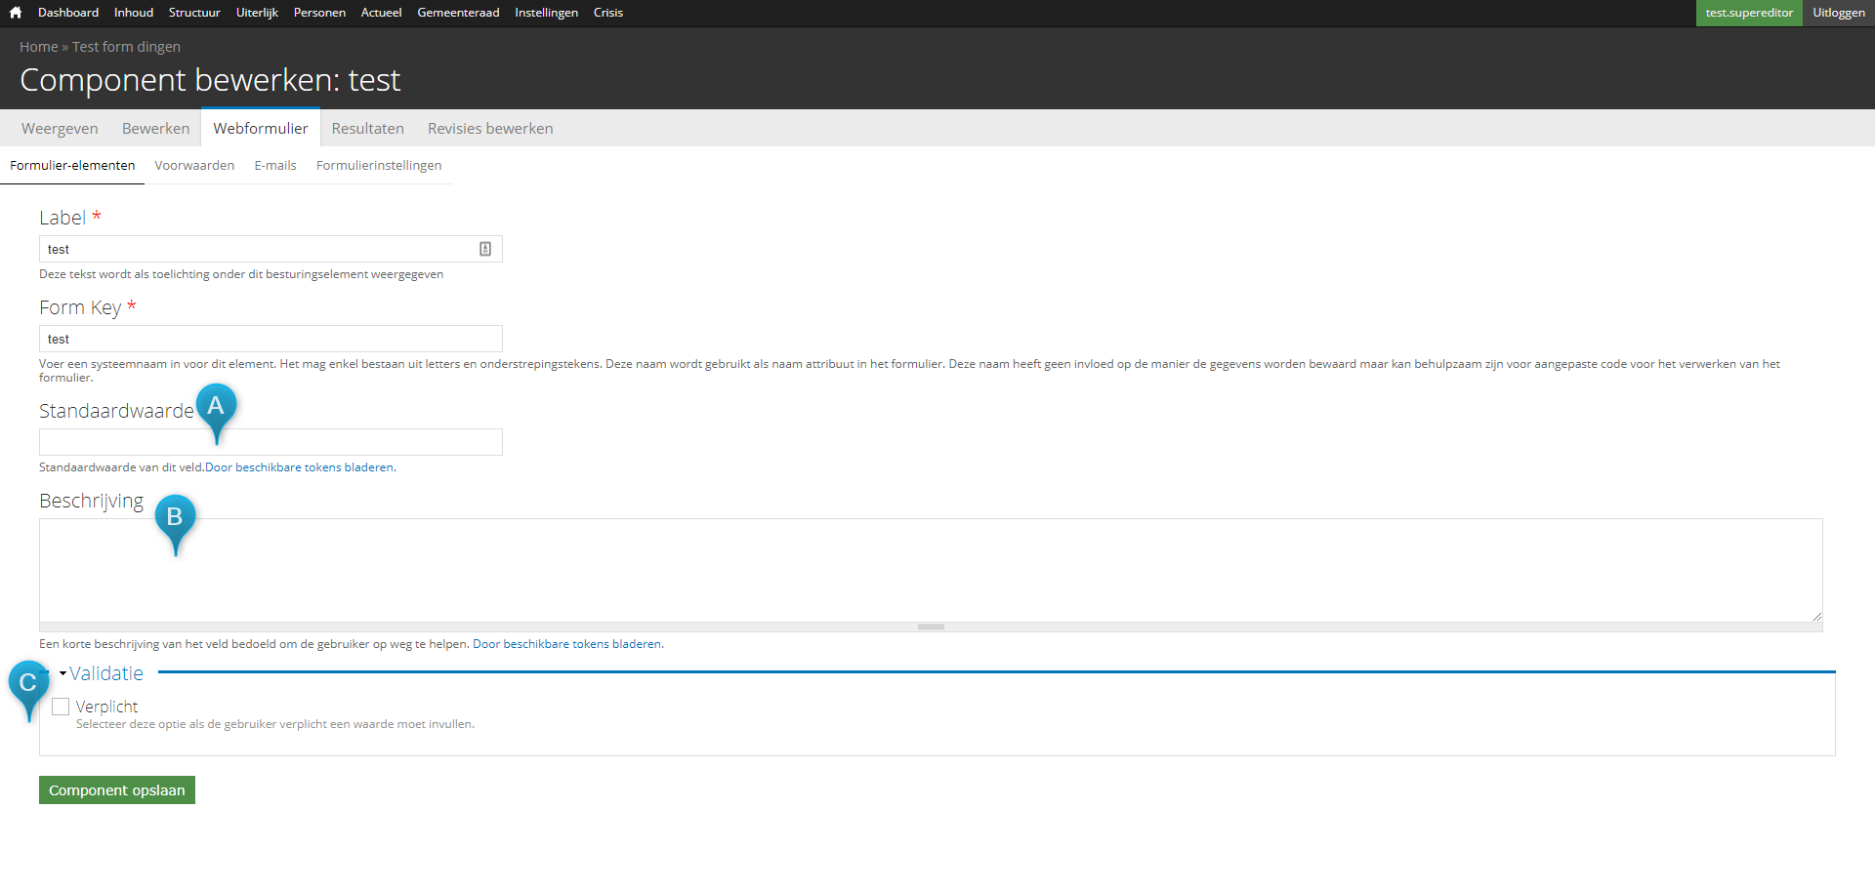Click the Form Key text field
This screenshot has width=1875, height=890.
pyautogui.click(x=271, y=339)
